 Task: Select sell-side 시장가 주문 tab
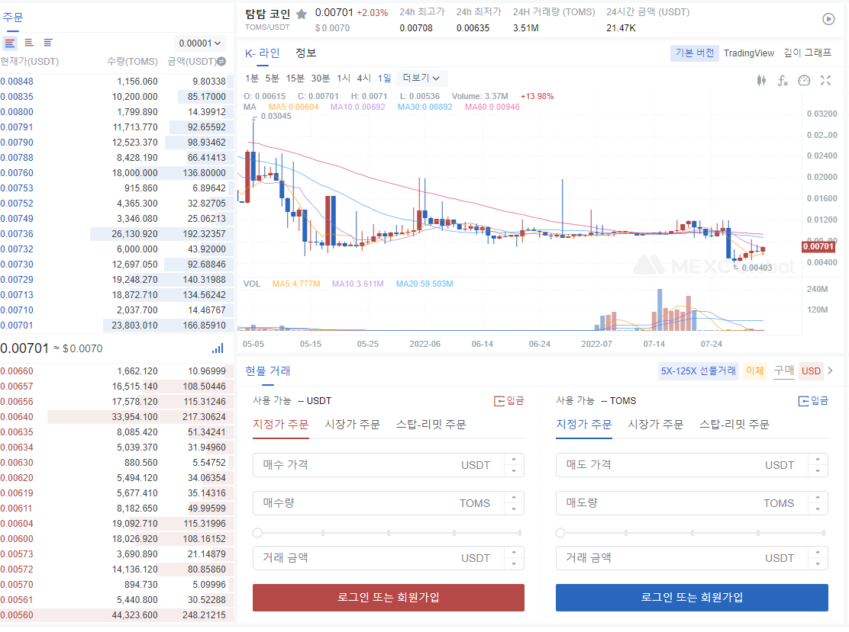tap(656, 425)
